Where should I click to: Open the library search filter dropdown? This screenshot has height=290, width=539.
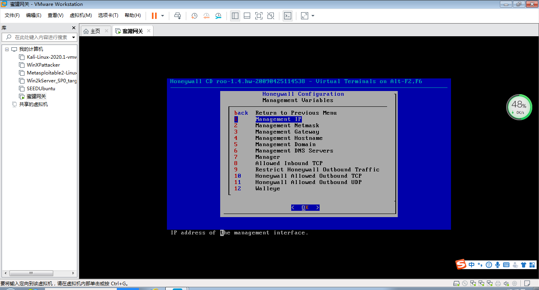73,37
